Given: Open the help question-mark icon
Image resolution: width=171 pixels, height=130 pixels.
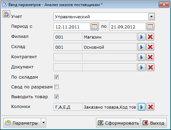Looking at the screenshot, I should pyautogui.click(x=6, y=14).
